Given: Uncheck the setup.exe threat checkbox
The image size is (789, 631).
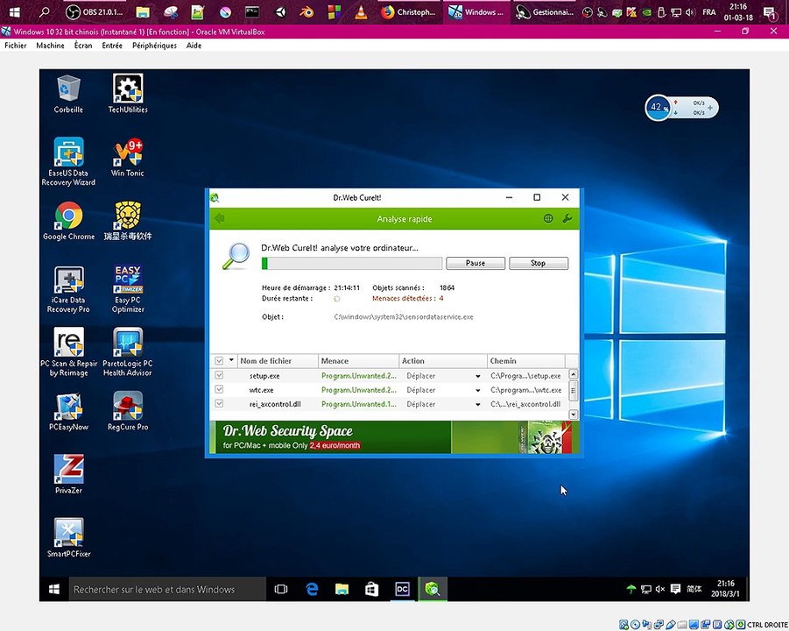Looking at the screenshot, I should pos(219,375).
